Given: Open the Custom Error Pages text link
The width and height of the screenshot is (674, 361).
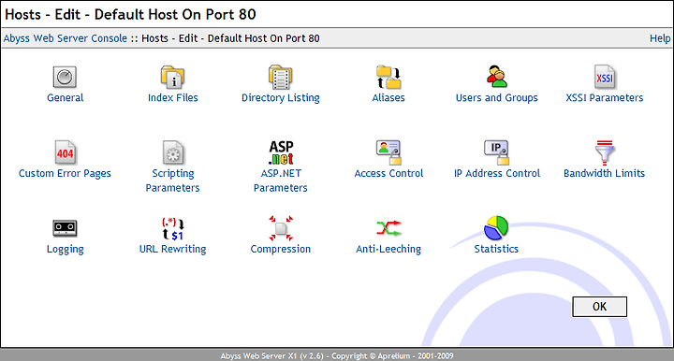Looking at the screenshot, I should [x=65, y=173].
